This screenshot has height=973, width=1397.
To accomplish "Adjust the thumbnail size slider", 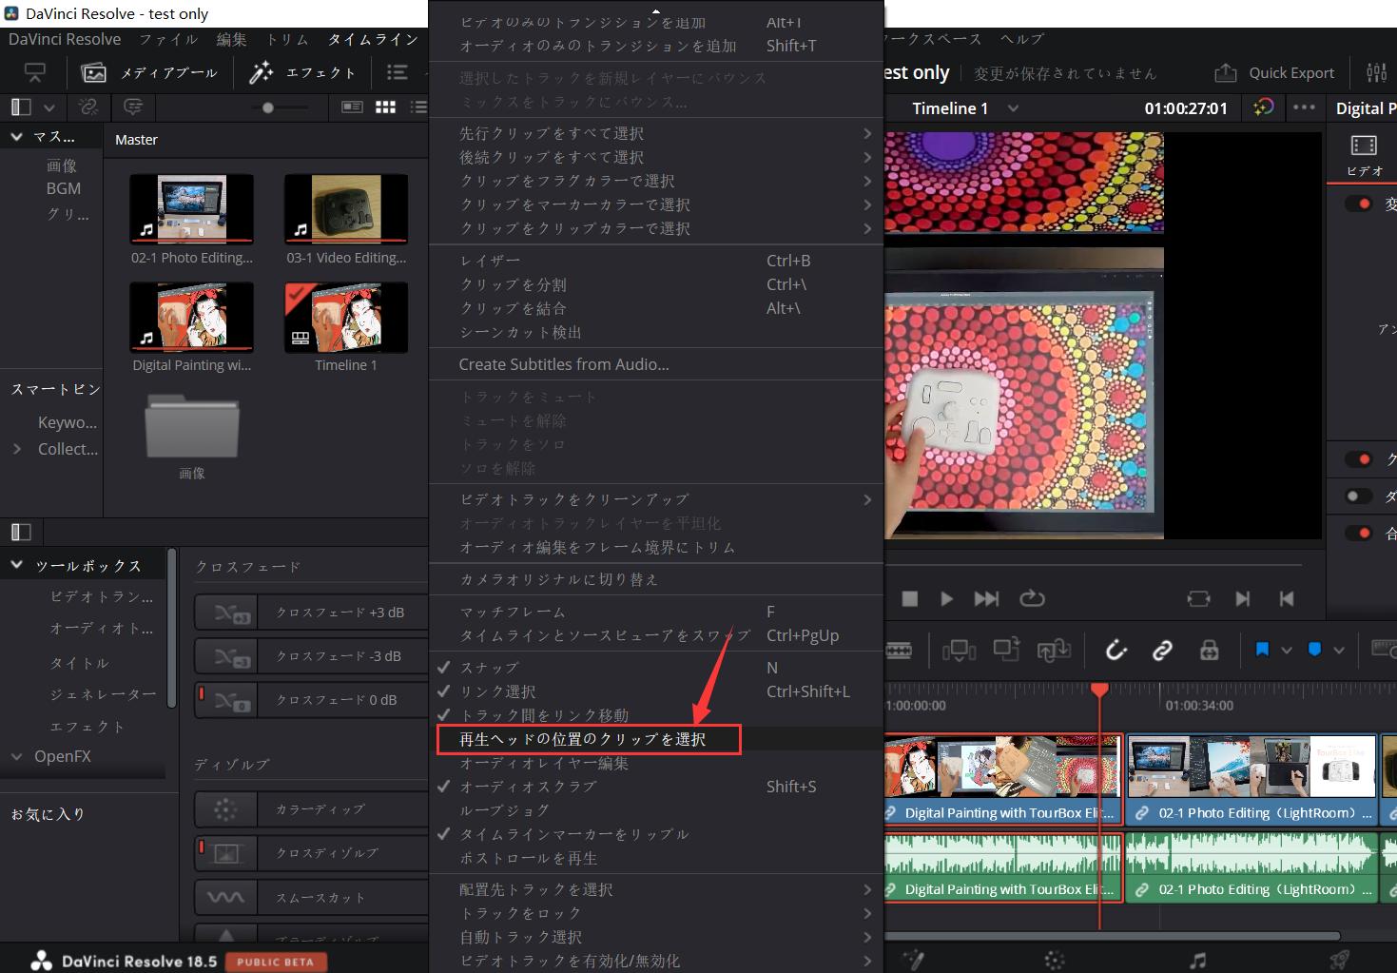I will click(x=268, y=107).
